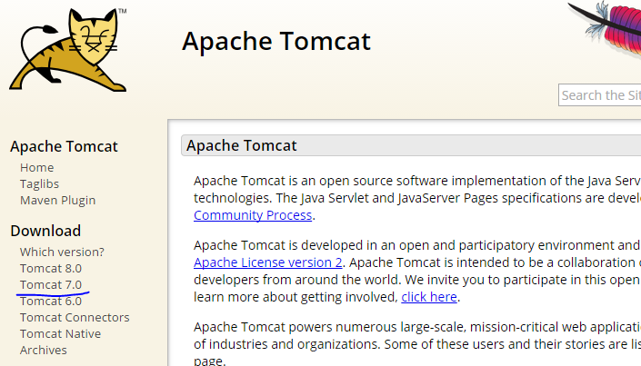Open the Taglibs sidebar link
641x366 pixels.
coord(39,184)
